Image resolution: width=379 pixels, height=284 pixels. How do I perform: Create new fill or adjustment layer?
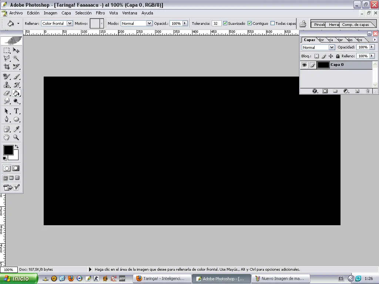346,91
